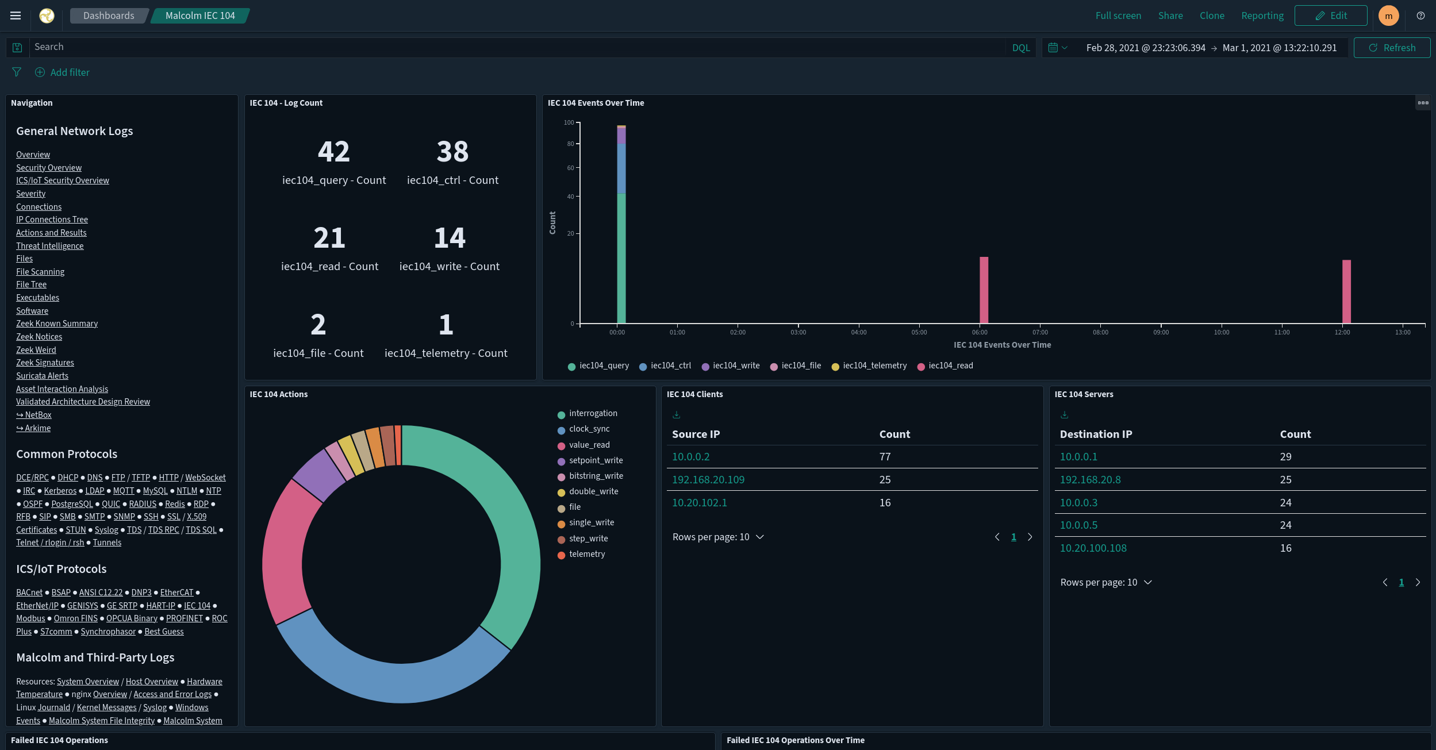Go to previous page in Servers table

[1385, 582]
